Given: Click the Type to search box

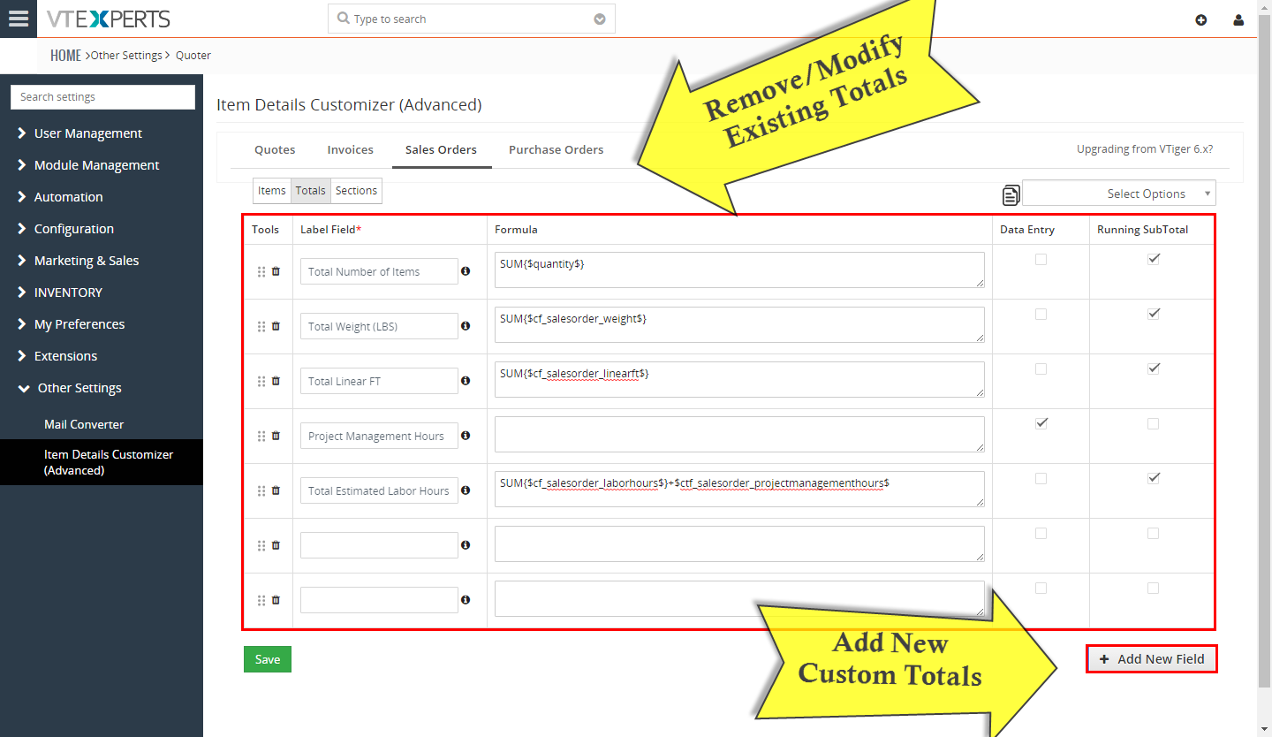Looking at the screenshot, I should pos(471,19).
